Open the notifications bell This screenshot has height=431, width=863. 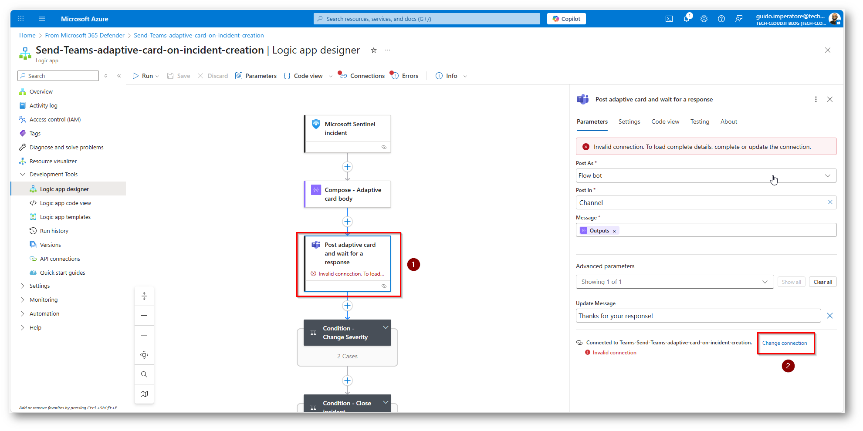687,19
